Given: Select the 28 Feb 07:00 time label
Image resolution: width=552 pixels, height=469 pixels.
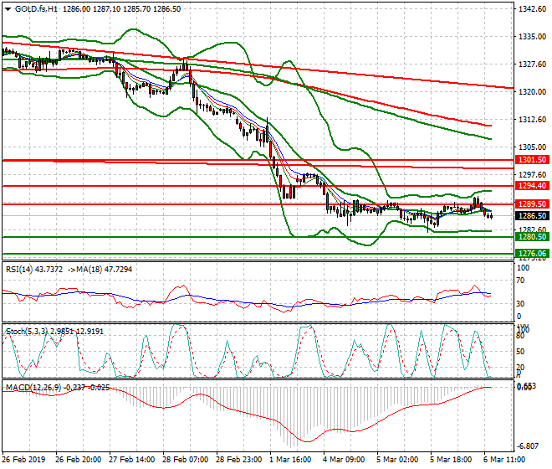Looking at the screenshot, I should pyautogui.click(x=185, y=460).
